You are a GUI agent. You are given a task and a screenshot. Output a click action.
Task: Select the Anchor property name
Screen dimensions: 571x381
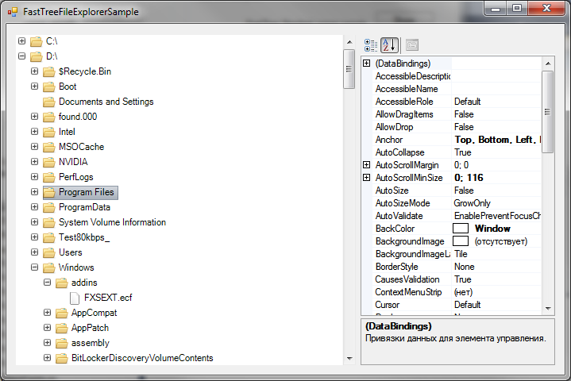[389, 140]
